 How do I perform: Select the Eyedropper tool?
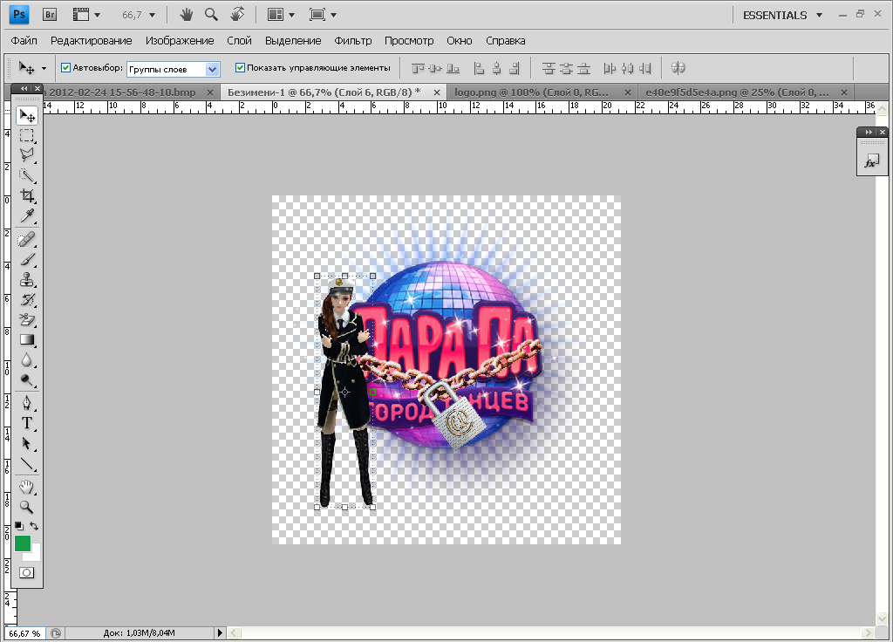27,216
